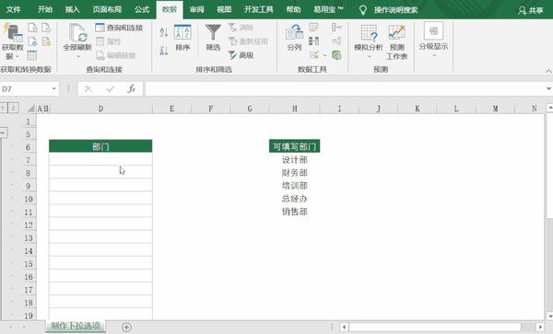The height and width of the screenshot is (334, 553).
Task: Click the Manage Data Model icon
Action: 336,55
